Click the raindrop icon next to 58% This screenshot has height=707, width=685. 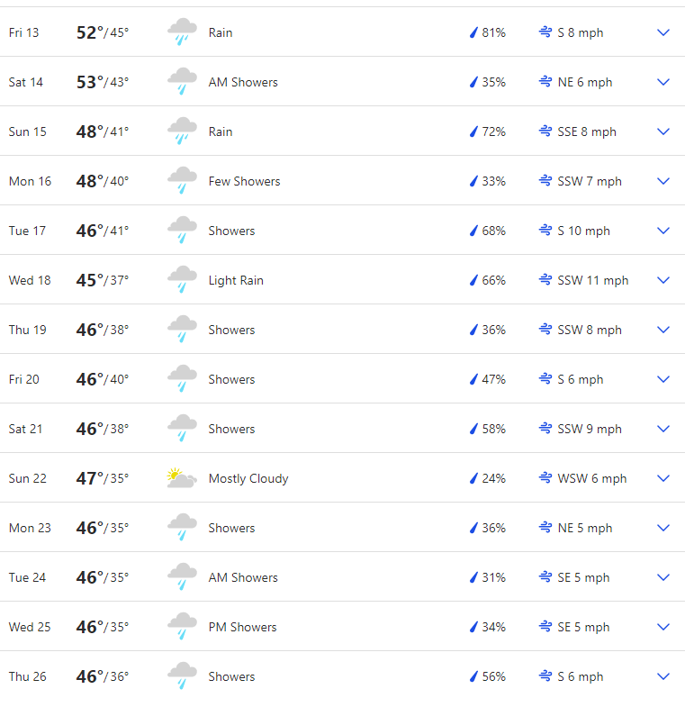click(x=473, y=429)
